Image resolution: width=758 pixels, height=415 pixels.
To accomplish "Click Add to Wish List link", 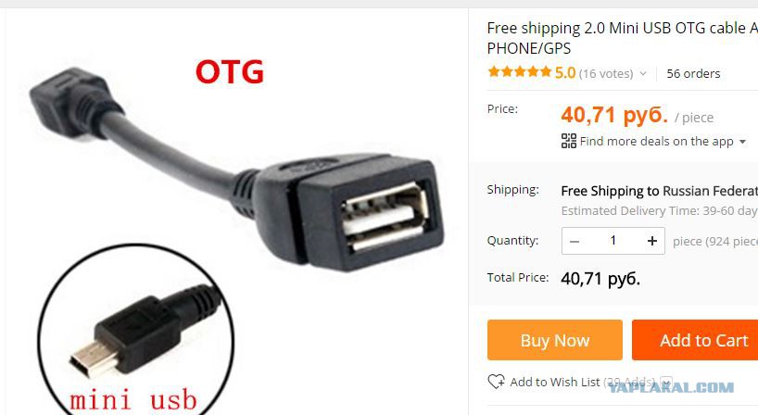I will (554, 382).
